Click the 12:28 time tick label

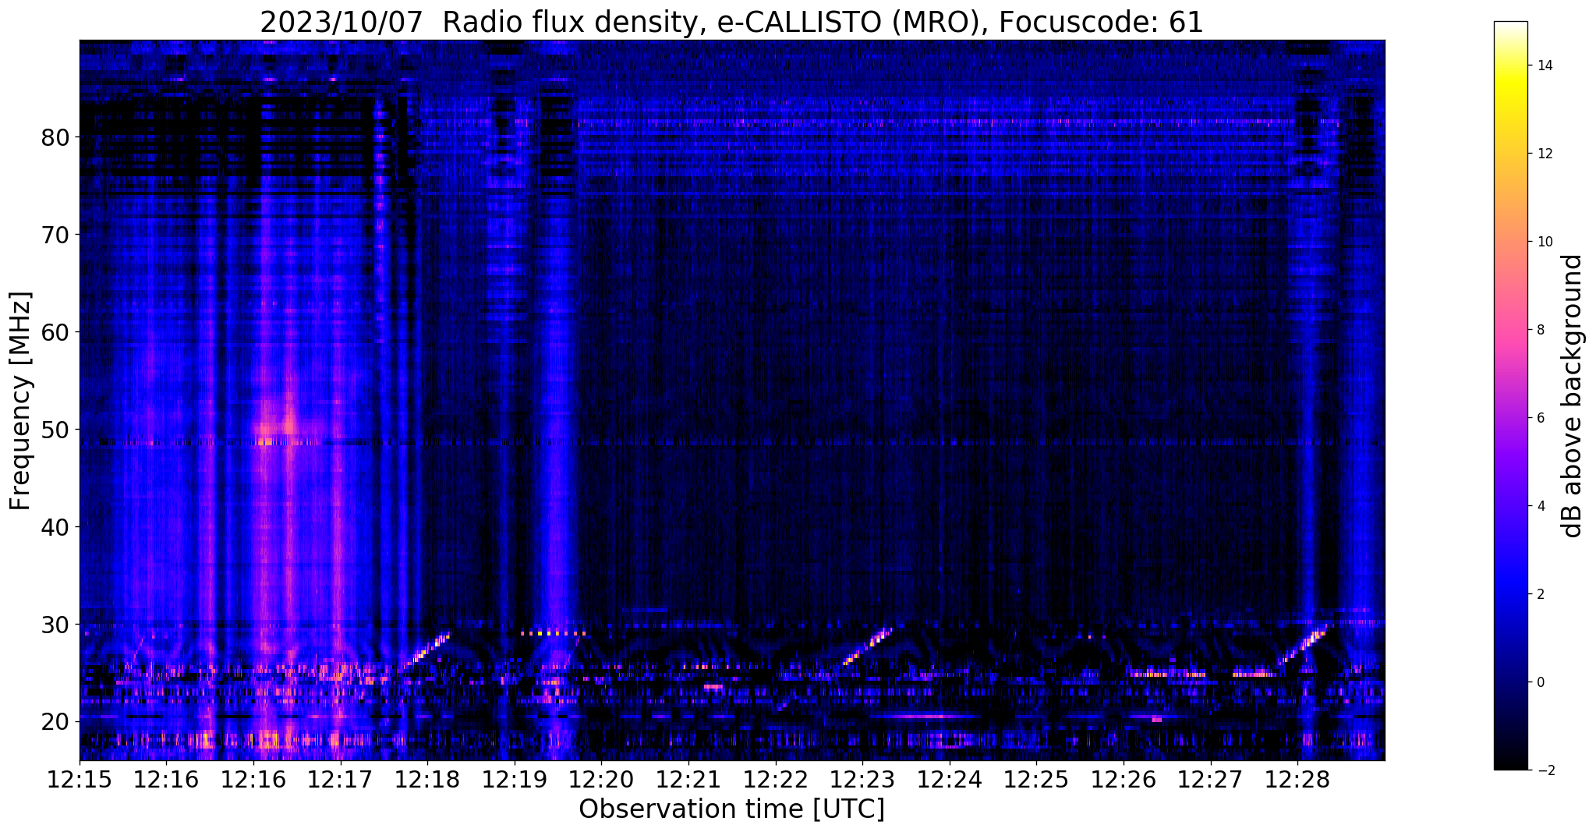click(1297, 779)
